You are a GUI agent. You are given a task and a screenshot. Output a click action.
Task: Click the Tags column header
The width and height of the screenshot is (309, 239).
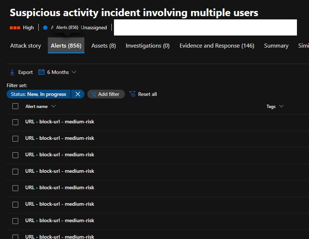pos(271,107)
